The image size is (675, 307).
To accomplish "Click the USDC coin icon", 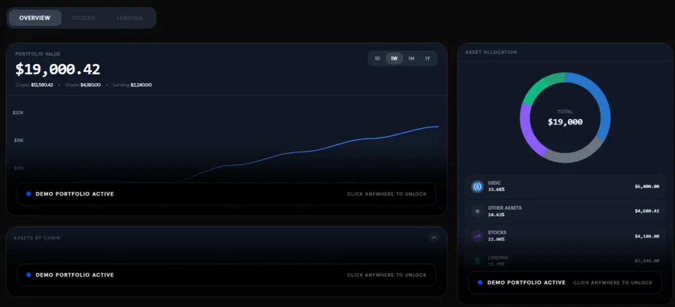I will coord(477,187).
